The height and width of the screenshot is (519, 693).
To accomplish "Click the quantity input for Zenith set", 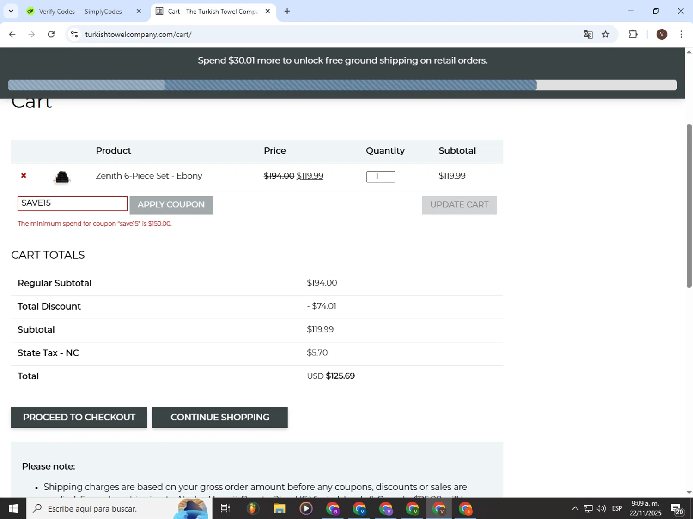I will [381, 176].
